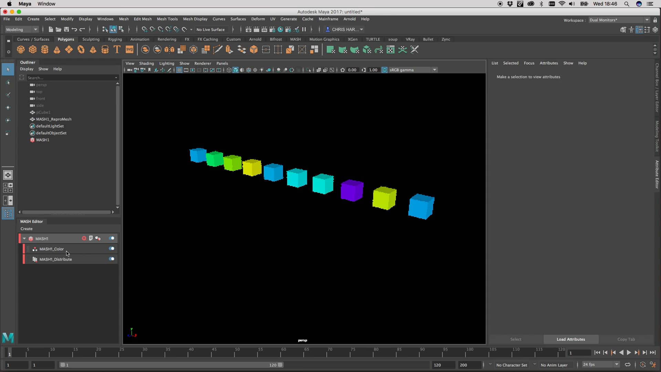
Task: Click the polygon Type text tool
Action: 117,50
